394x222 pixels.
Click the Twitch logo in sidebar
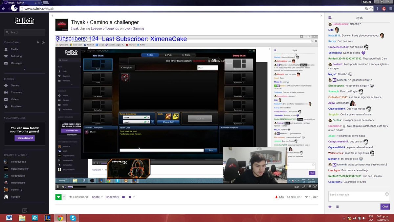pyautogui.click(x=25, y=21)
